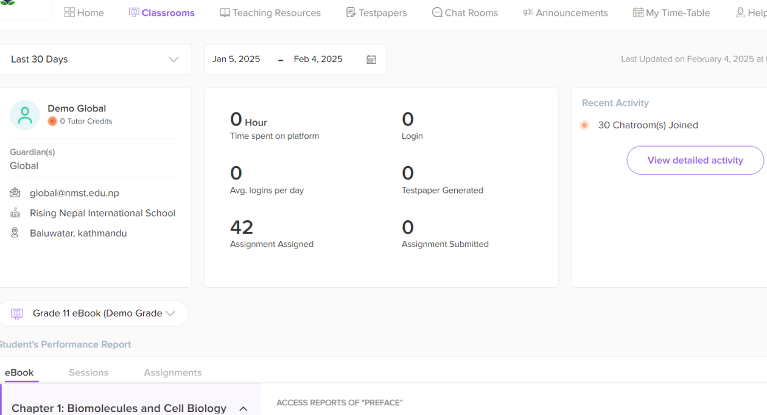
Task: Click the calendar icon in date range
Action: 371,60
